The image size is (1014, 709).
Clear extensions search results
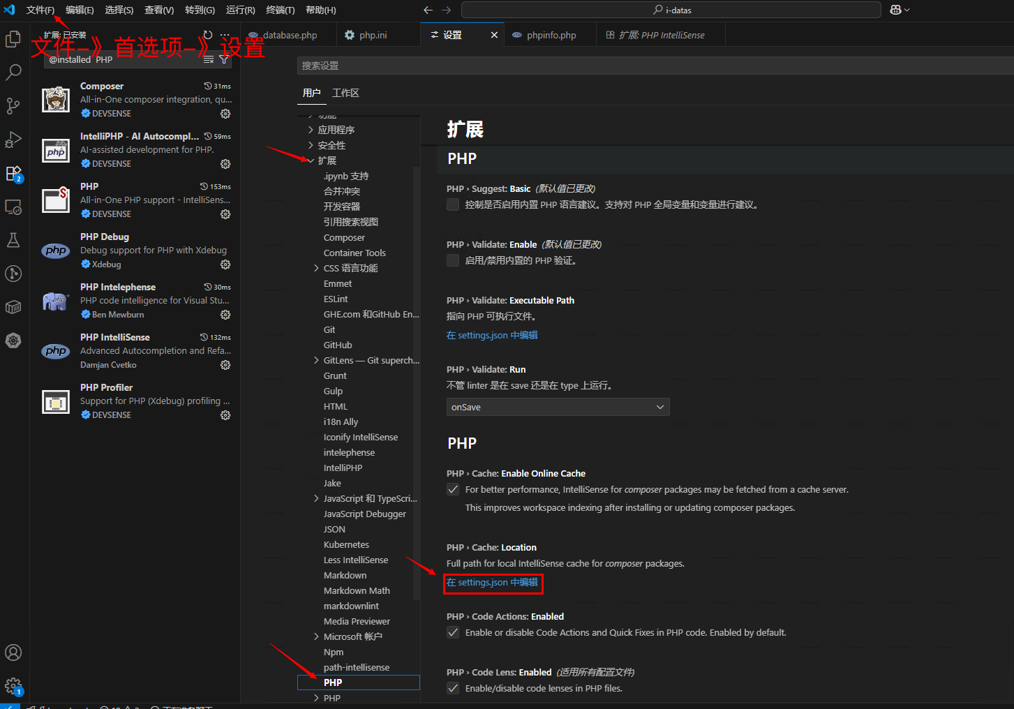pyautogui.click(x=209, y=59)
